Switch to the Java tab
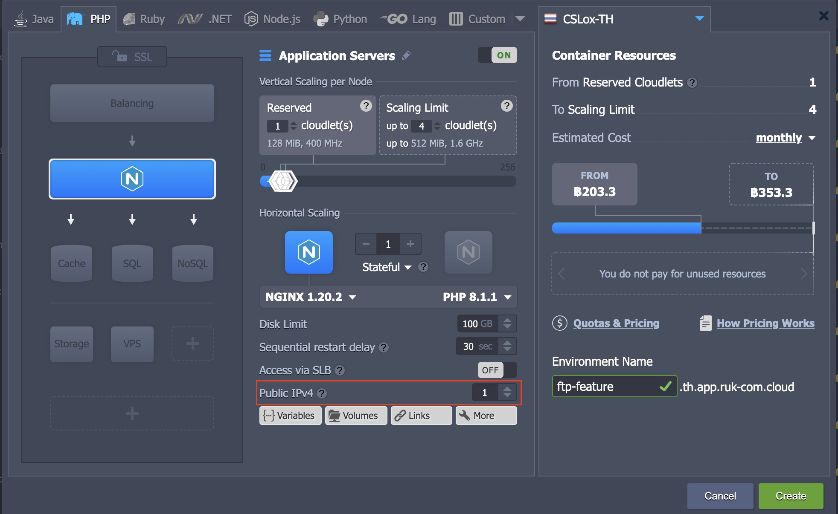This screenshot has height=514, width=838. click(x=34, y=19)
